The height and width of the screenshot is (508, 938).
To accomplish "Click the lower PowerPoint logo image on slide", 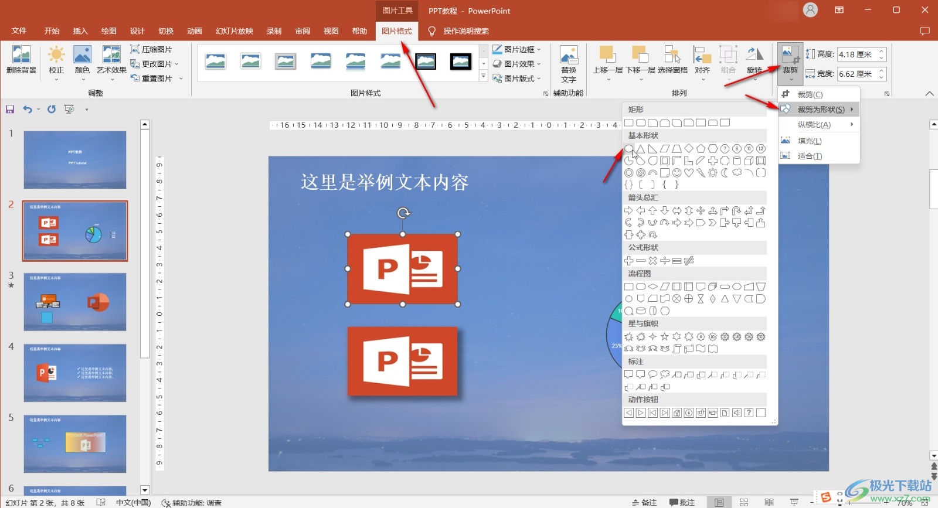I will pos(402,361).
